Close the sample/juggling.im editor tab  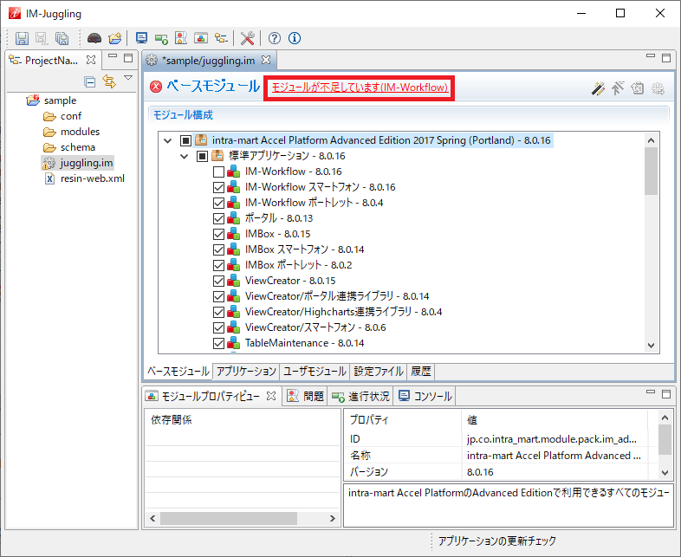pos(266,60)
